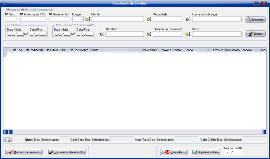Click the Desmarcar Documentos button
This screenshot has height=159, width=270.
67,152
